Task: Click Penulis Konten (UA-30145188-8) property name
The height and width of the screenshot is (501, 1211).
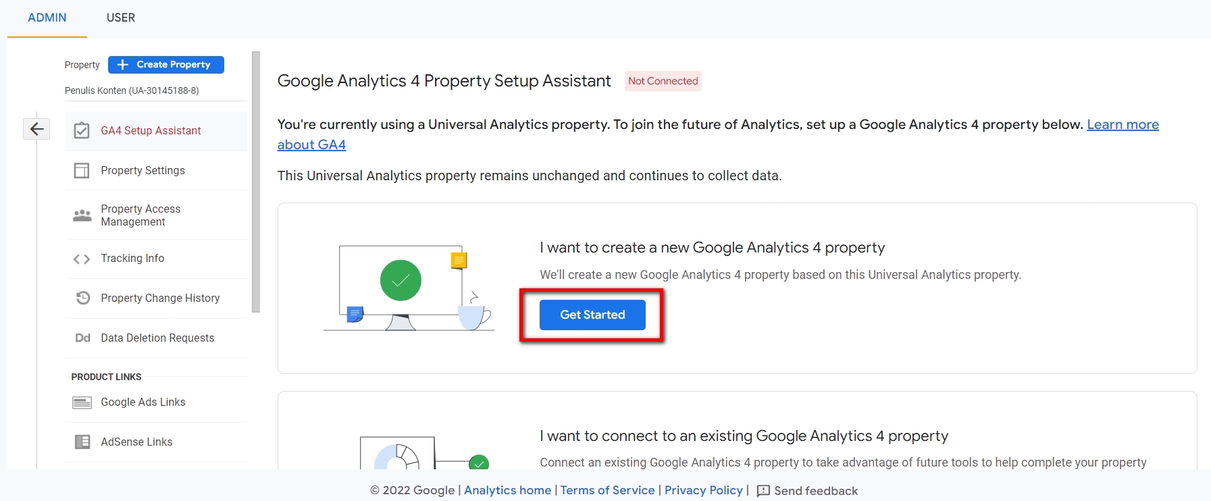Action: tap(132, 90)
